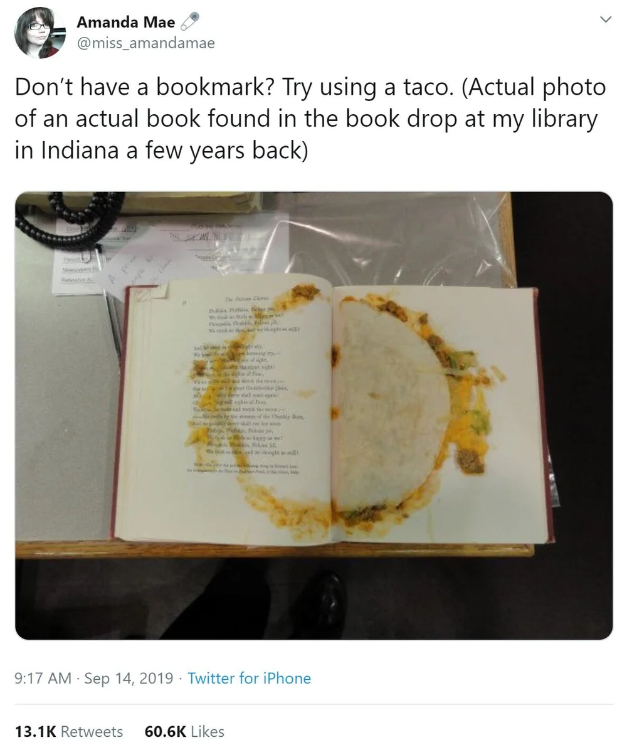
Task: Click the 9:17 AM timestamp
Action: click(x=43, y=678)
